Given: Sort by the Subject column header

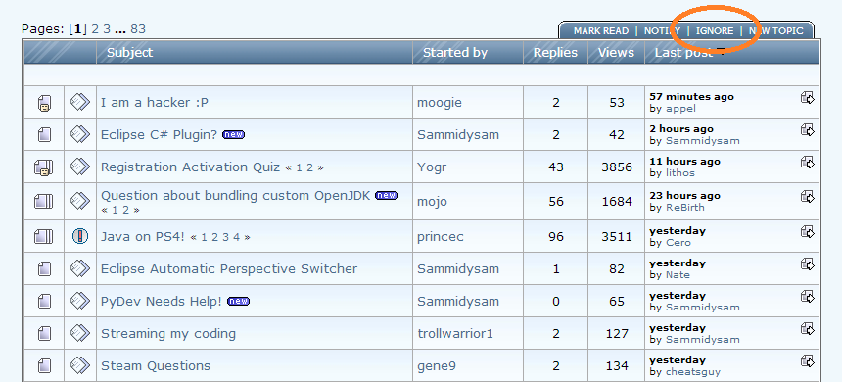Looking at the screenshot, I should [x=129, y=52].
